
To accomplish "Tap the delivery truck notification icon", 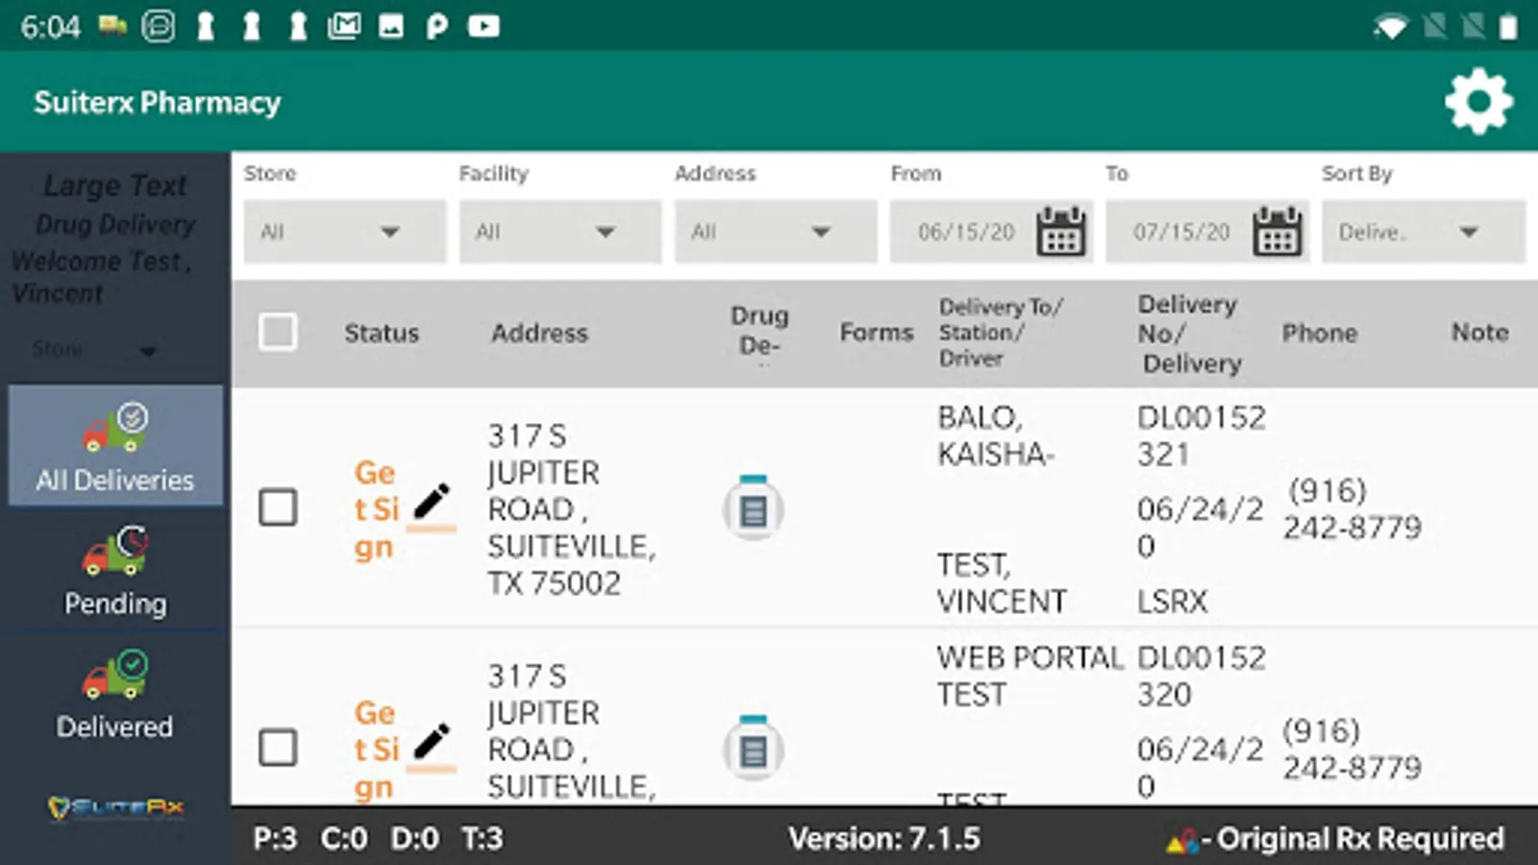I will tap(112, 25).
